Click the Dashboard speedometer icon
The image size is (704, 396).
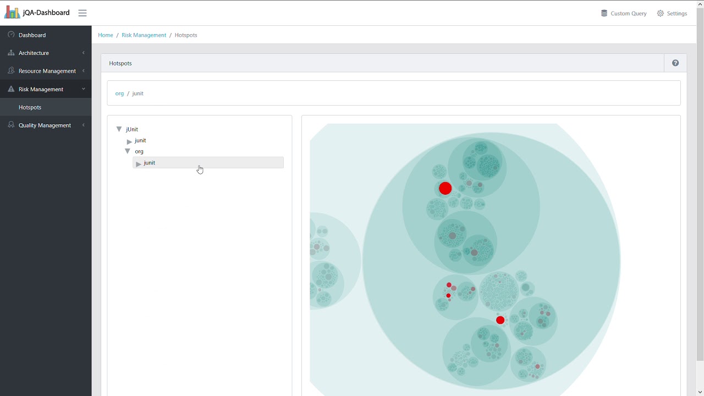(x=11, y=35)
